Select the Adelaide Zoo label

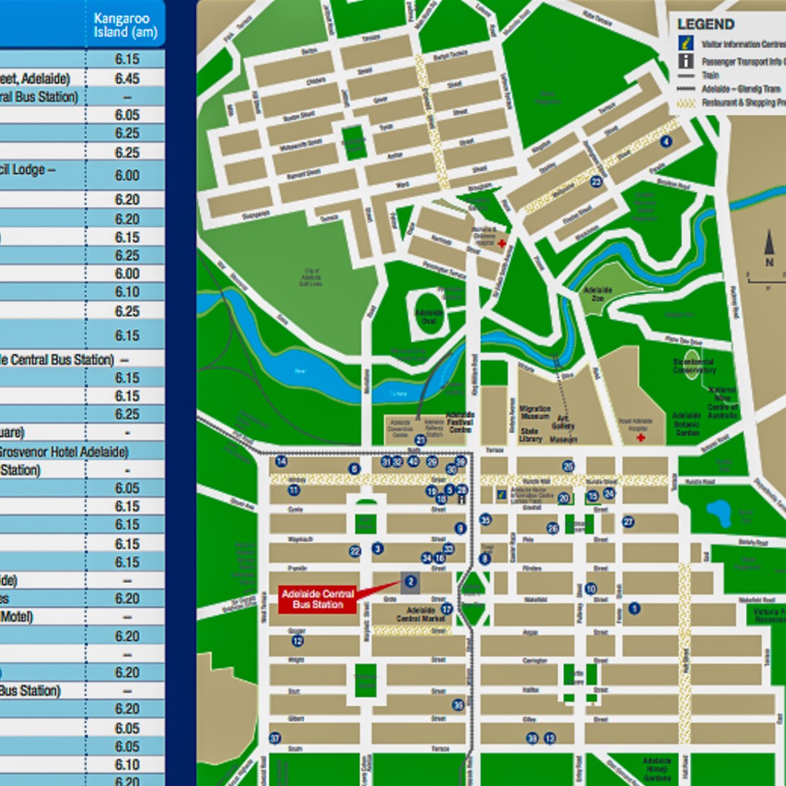click(598, 294)
